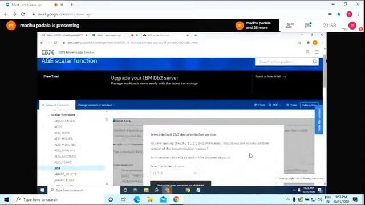Launch Microsoft Edge from the taskbar
This screenshot has height=205, width=365.
tap(137, 200)
